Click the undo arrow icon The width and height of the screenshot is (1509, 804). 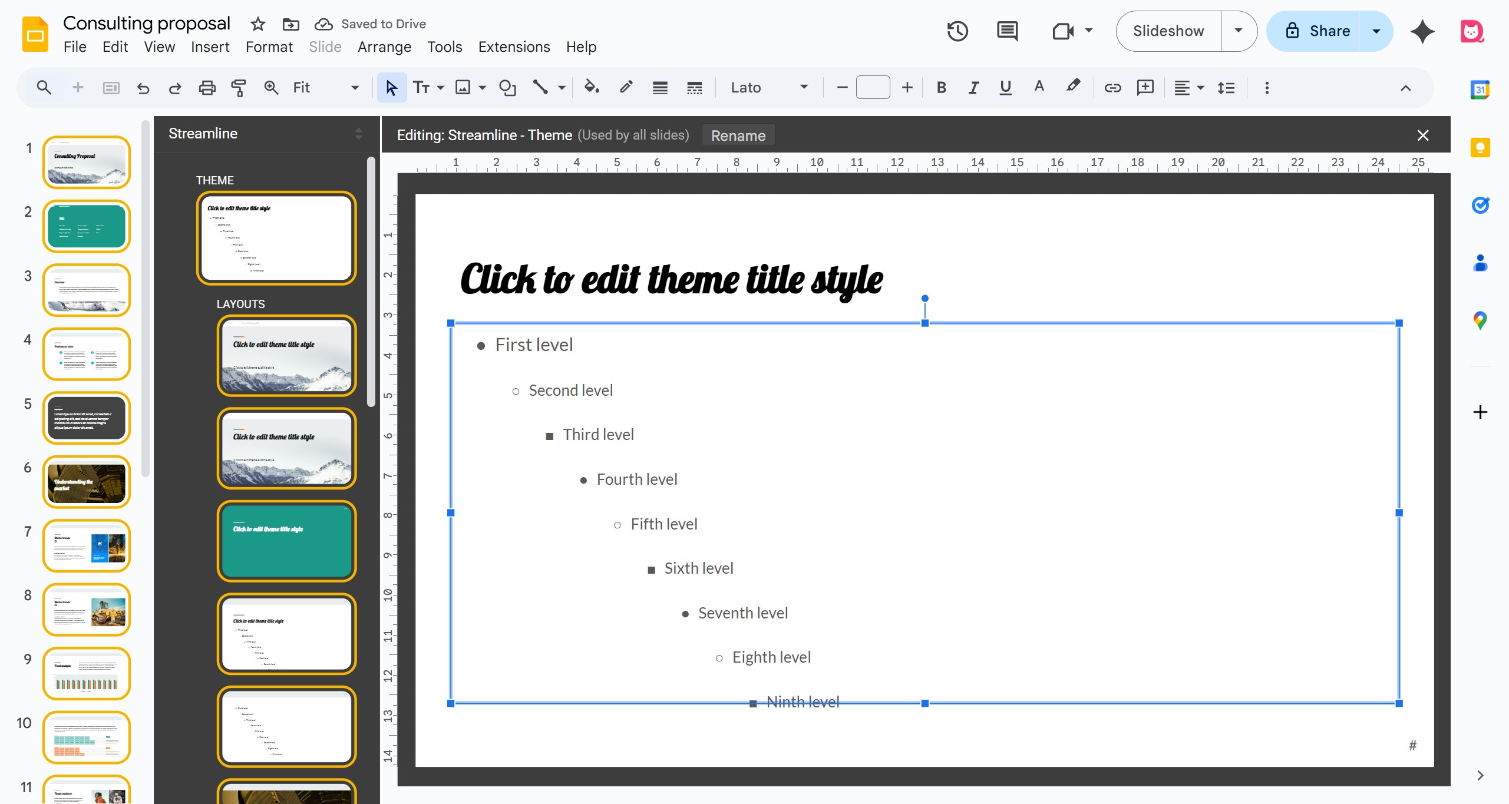143,88
